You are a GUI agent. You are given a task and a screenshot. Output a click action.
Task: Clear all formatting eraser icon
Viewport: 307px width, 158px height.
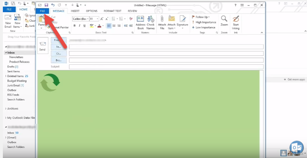point(131,19)
